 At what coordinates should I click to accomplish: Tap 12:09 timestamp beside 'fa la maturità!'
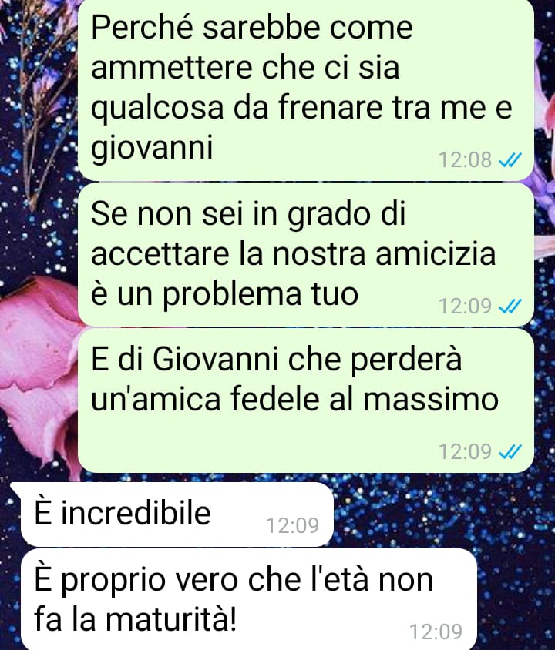(436, 632)
